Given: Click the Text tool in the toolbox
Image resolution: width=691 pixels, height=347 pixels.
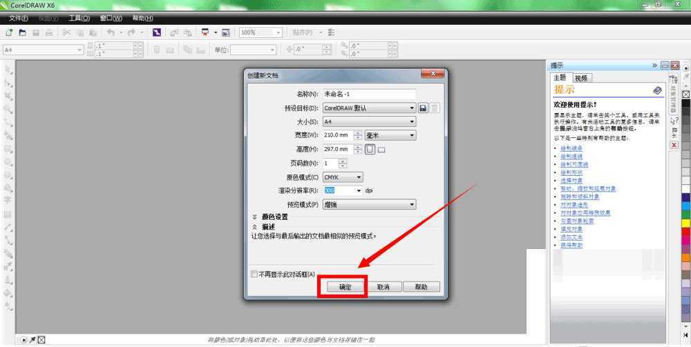Looking at the screenshot, I should [8, 201].
